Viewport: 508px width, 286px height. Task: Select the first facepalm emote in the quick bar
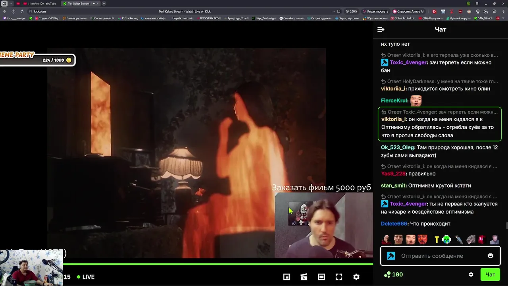[386, 240]
